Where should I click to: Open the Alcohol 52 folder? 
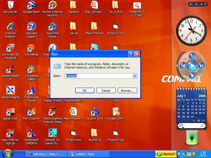tap(95, 135)
